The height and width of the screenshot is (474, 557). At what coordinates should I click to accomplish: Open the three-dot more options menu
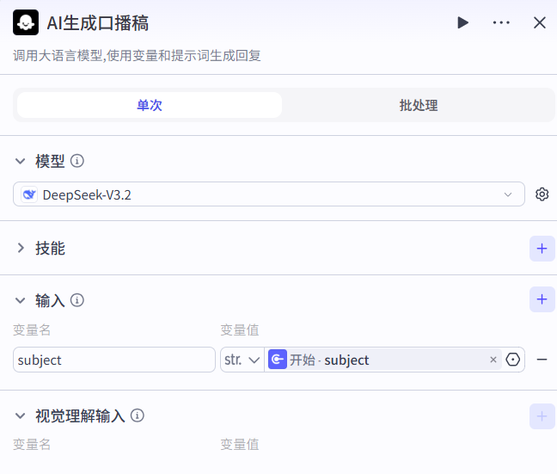(501, 22)
